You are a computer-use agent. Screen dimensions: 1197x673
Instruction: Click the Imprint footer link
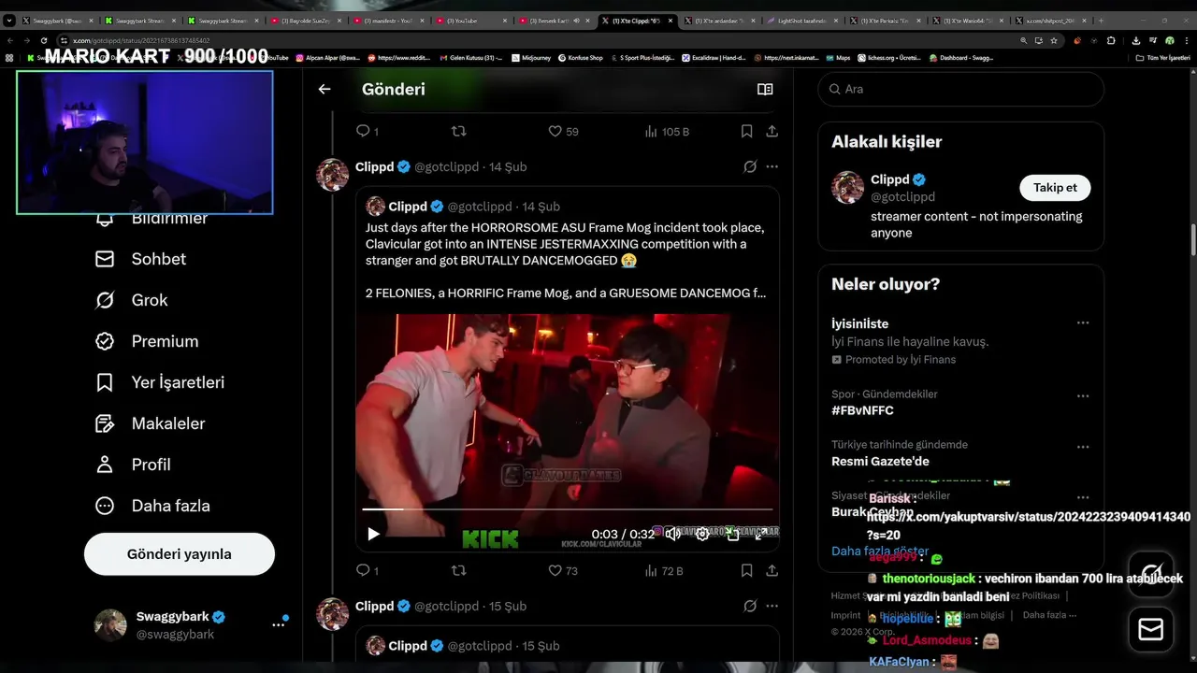point(845,615)
